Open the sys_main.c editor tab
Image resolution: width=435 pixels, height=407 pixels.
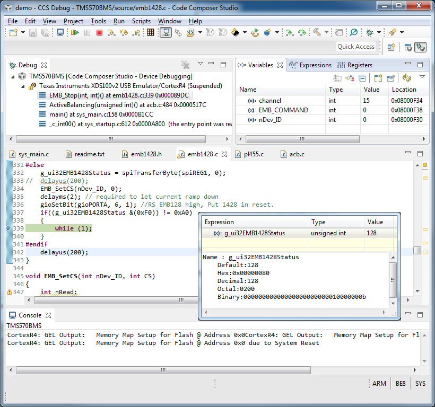(x=29, y=154)
